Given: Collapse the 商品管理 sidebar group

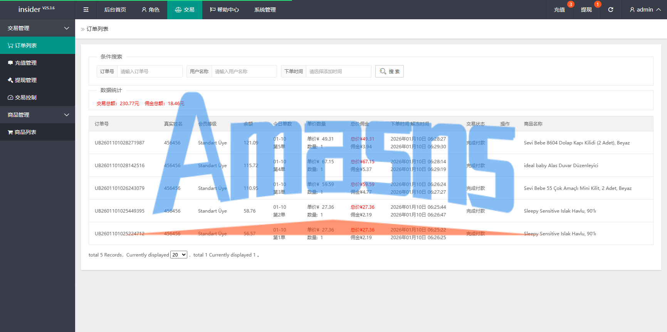Looking at the screenshot, I should click(x=37, y=115).
